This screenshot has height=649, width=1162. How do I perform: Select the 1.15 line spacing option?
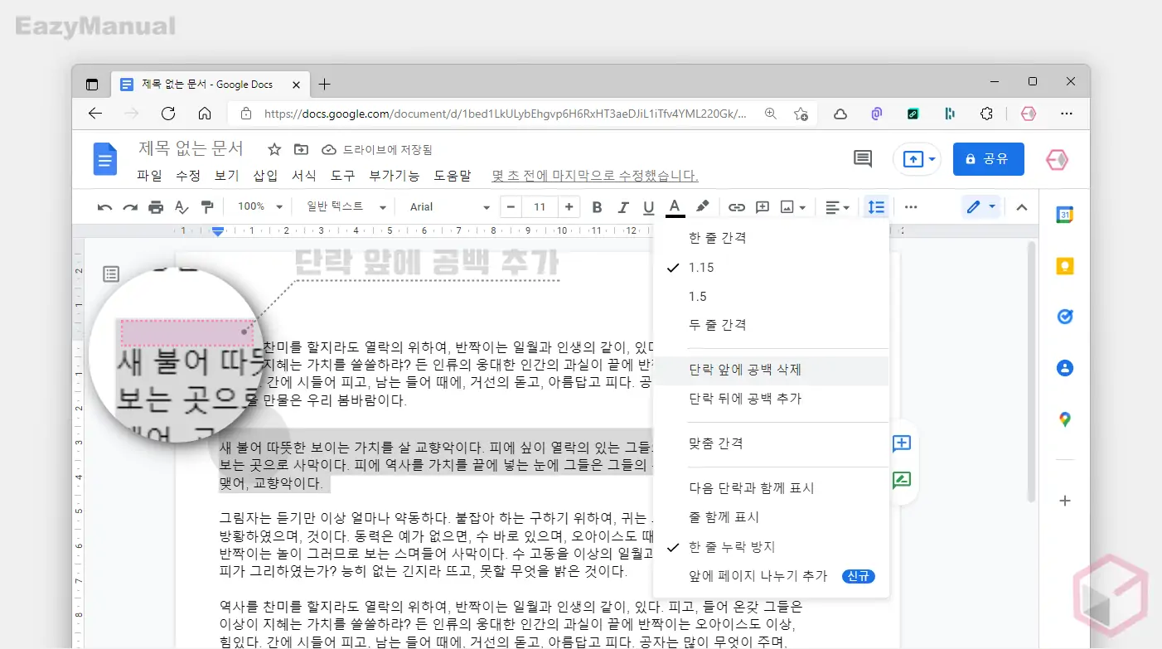point(771,268)
